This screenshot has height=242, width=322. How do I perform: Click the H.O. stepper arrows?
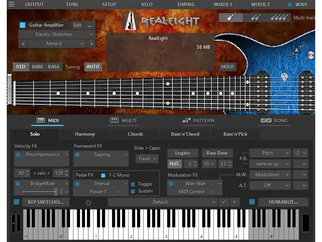(196, 164)
